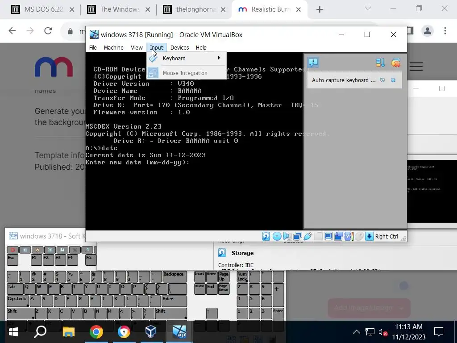Screen dimensions: 457x343
Task: Open the Help menu
Action: click(x=201, y=47)
